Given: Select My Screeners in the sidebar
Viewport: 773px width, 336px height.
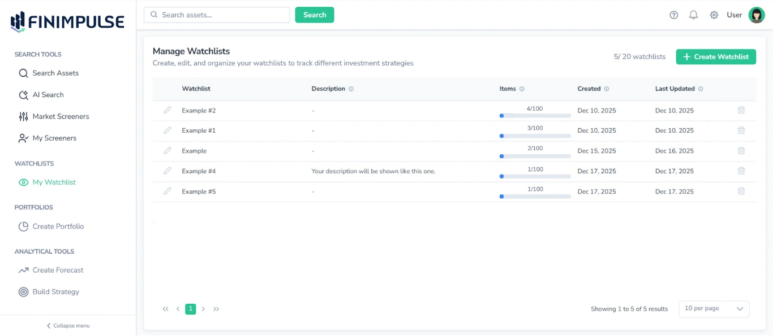Looking at the screenshot, I should [54, 138].
